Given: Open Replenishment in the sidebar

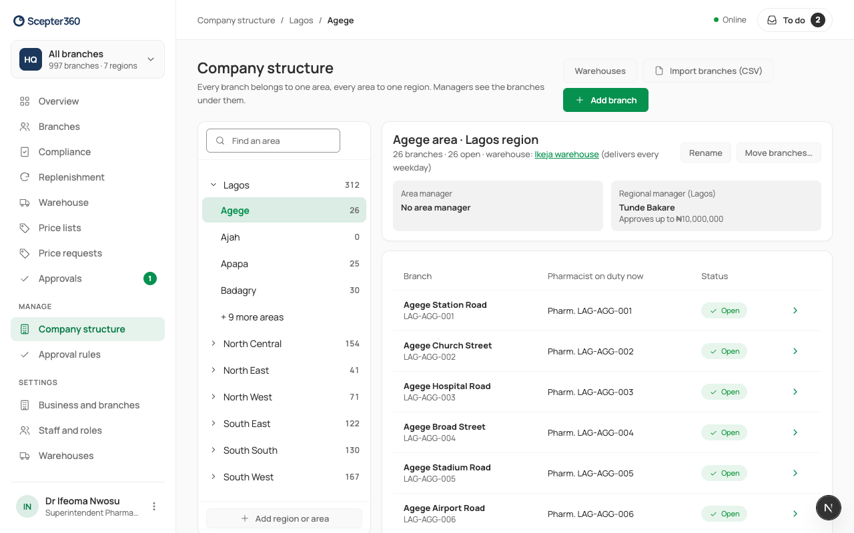Looking at the screenshot, I should click(87, 177).
